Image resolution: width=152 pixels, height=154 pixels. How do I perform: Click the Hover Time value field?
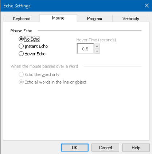[x=85, y=49]
